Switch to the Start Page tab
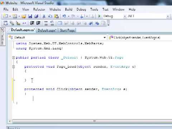Viewport: 172px width, 129px height. coord(67,30)
